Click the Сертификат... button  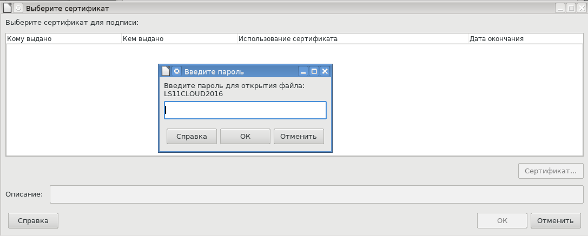tap(551, 171)
